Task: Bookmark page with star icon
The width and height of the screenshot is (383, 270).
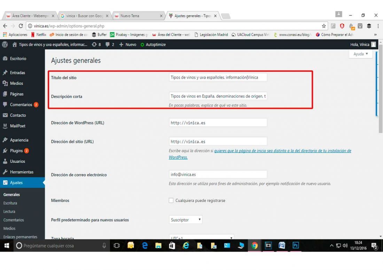Action: tap(324, 26)
